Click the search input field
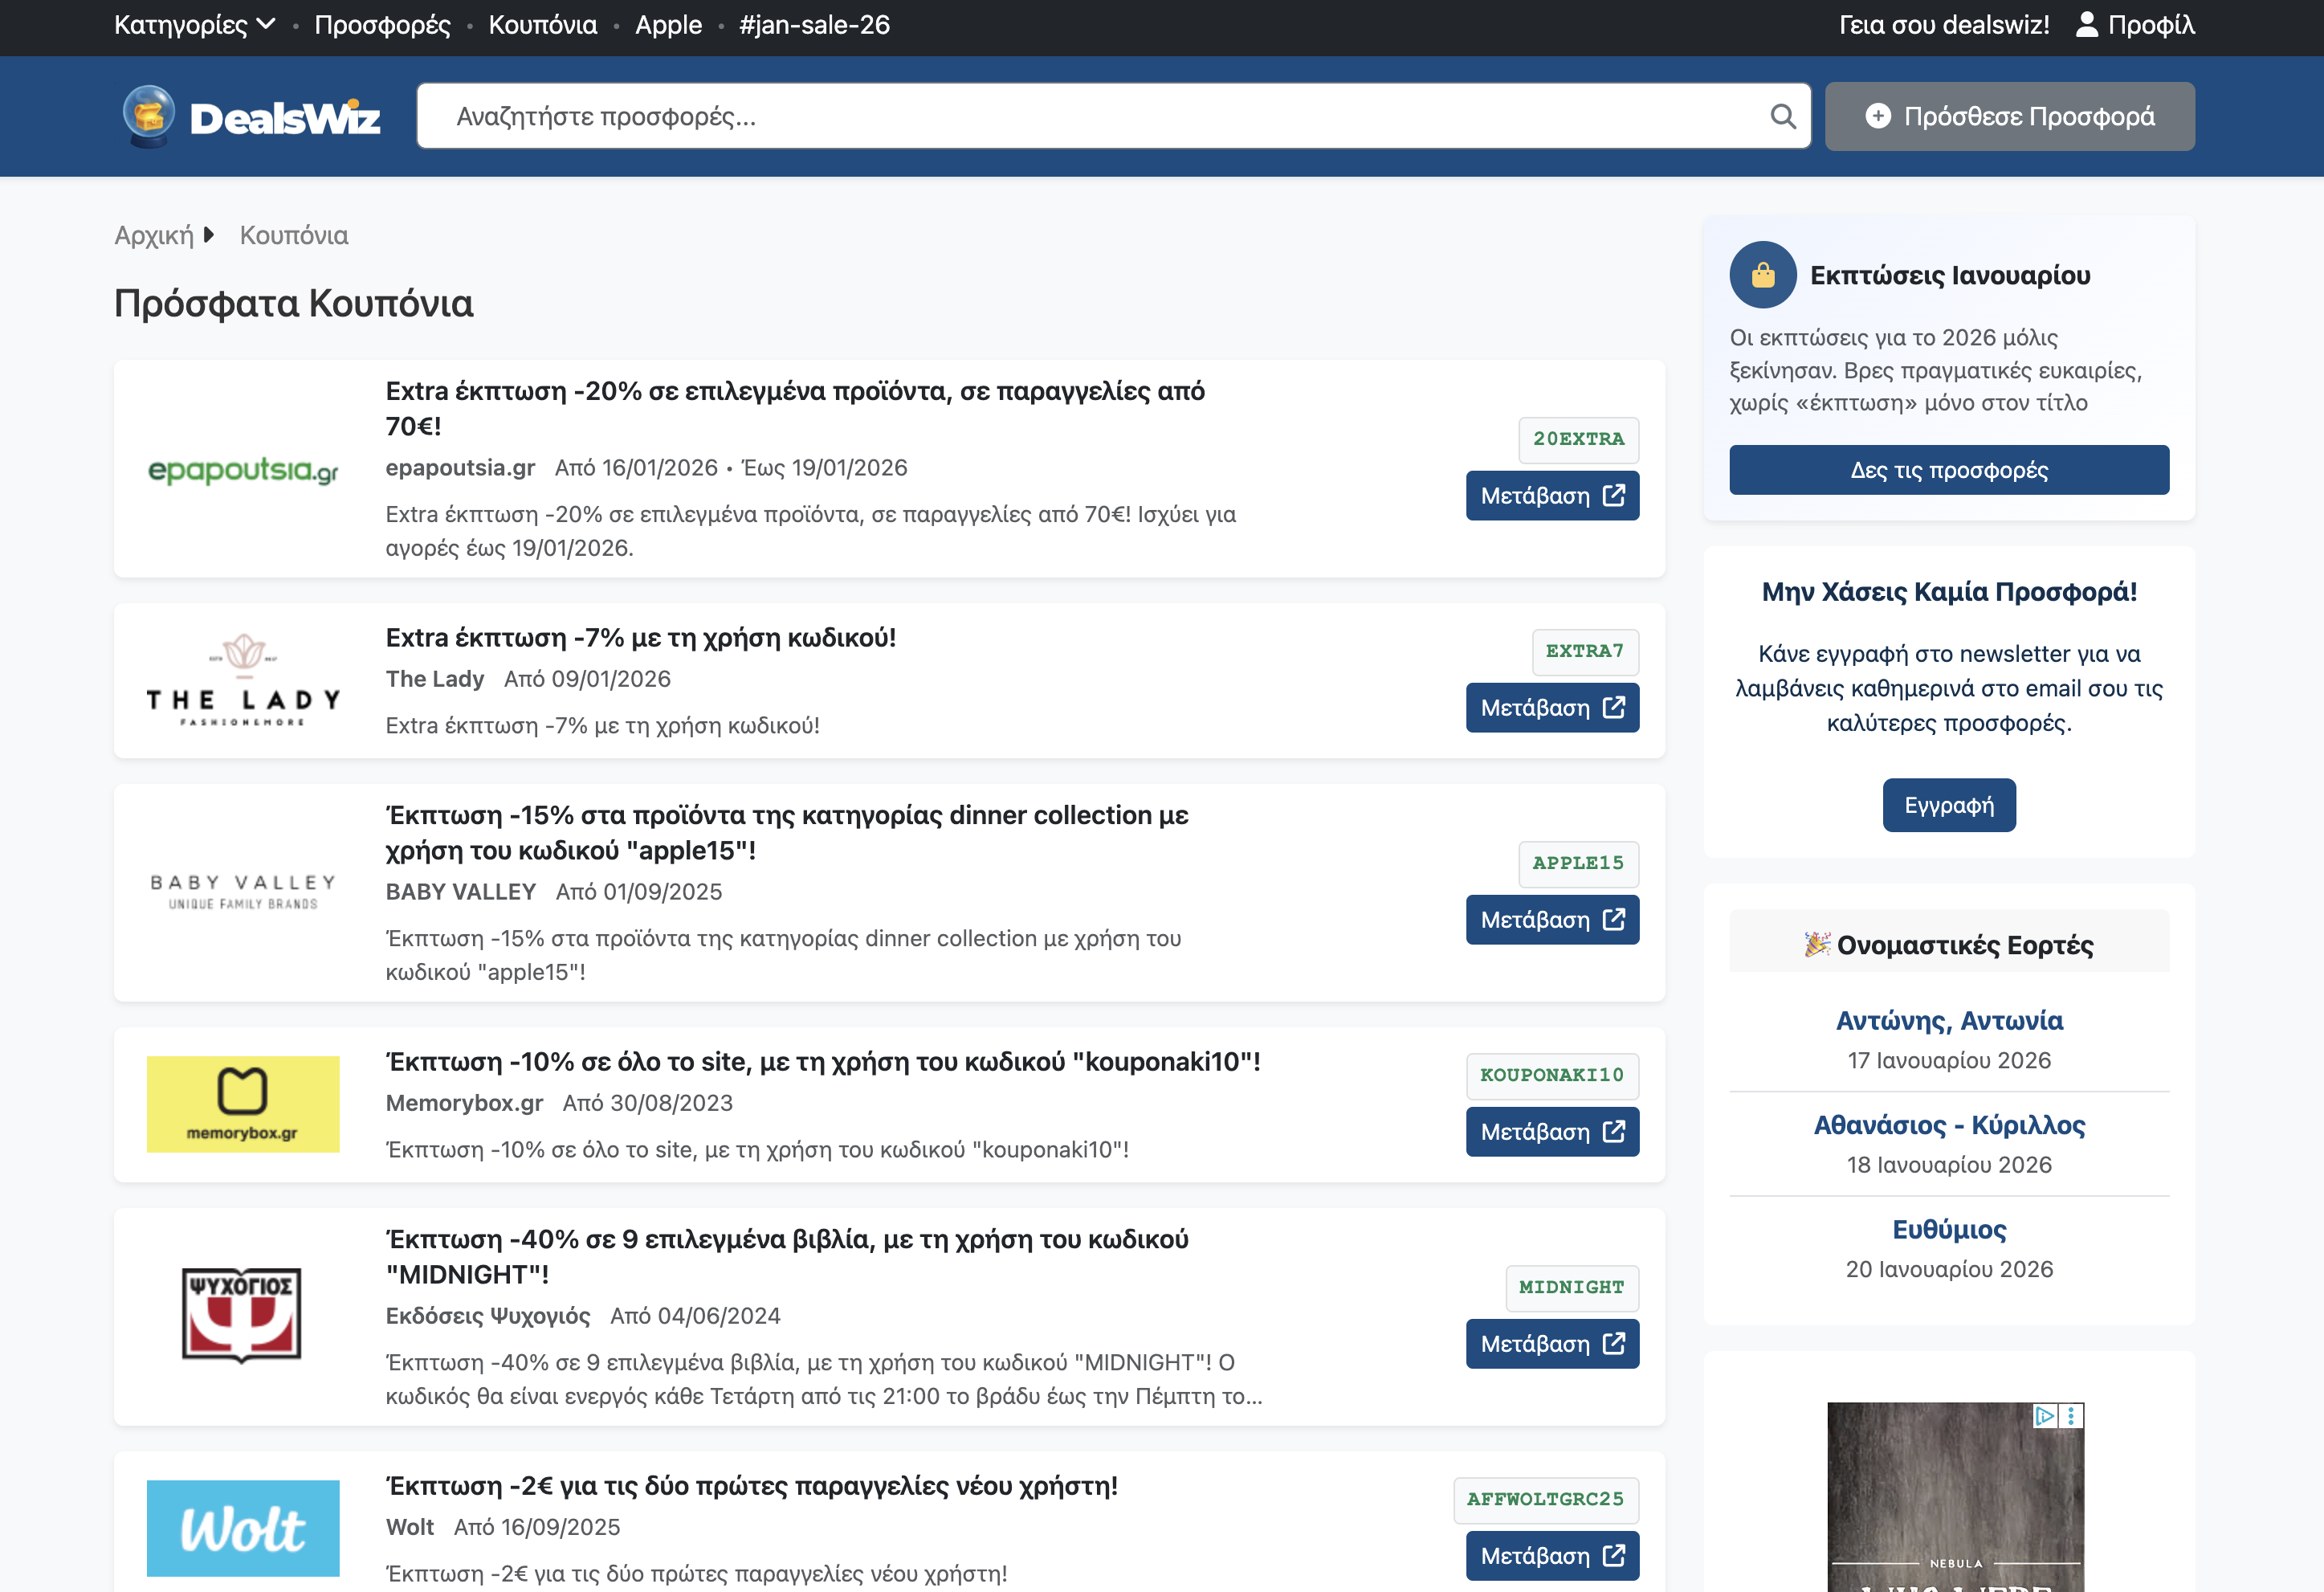The image size is (2324, 1592). click(x=1000, y=116)
